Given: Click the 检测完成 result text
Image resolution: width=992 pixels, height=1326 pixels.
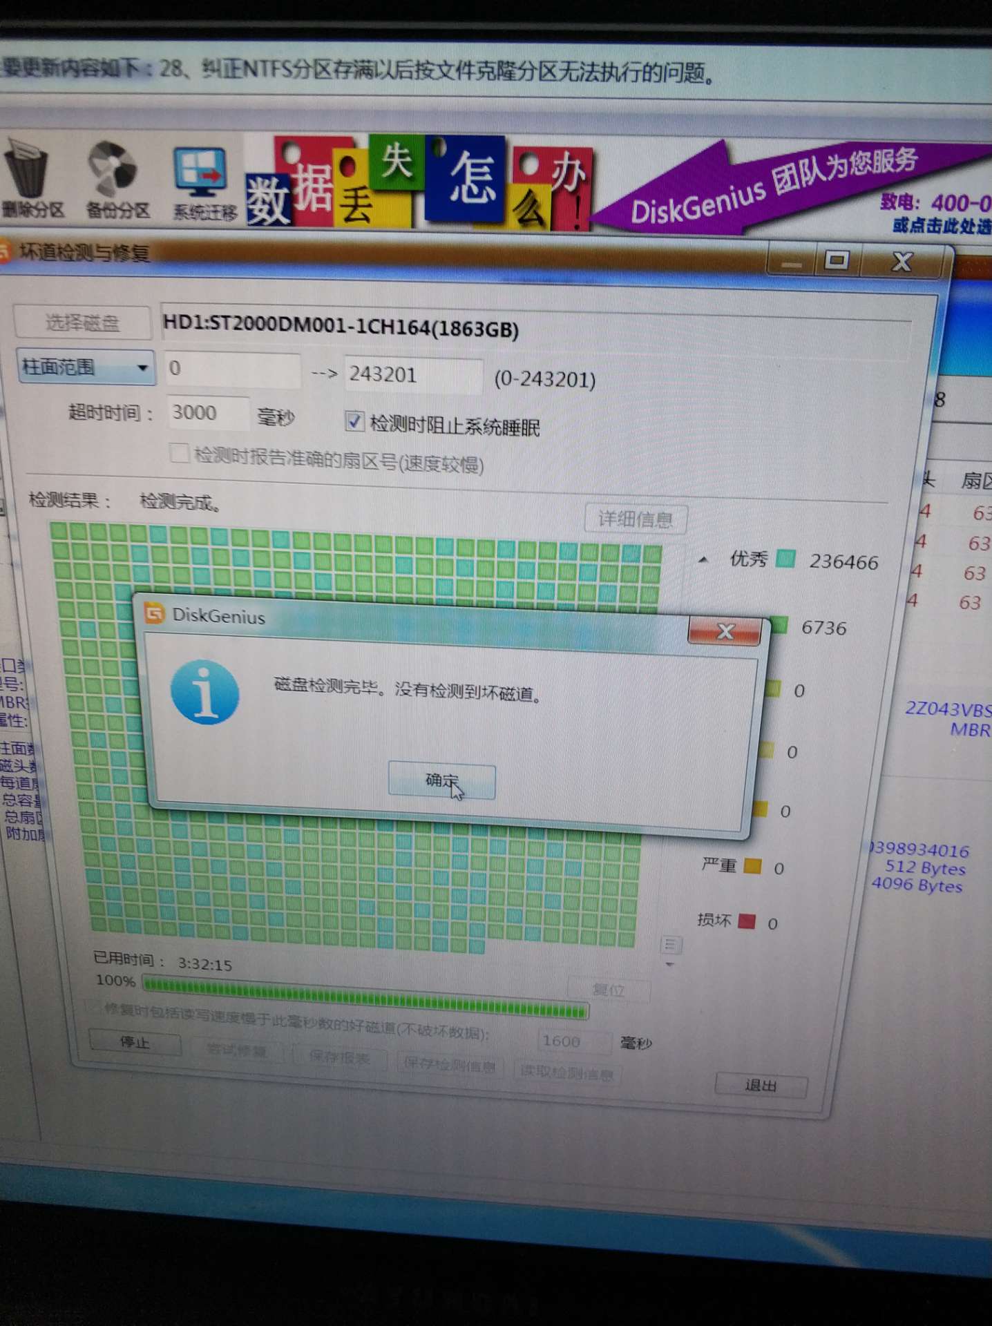Looking at the screenshot, I should coord(180,502).
